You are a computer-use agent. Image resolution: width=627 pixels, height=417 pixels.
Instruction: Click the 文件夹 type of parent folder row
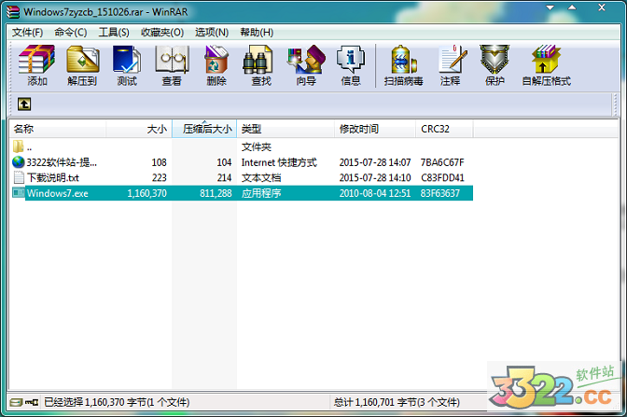[x=257, y=146]
